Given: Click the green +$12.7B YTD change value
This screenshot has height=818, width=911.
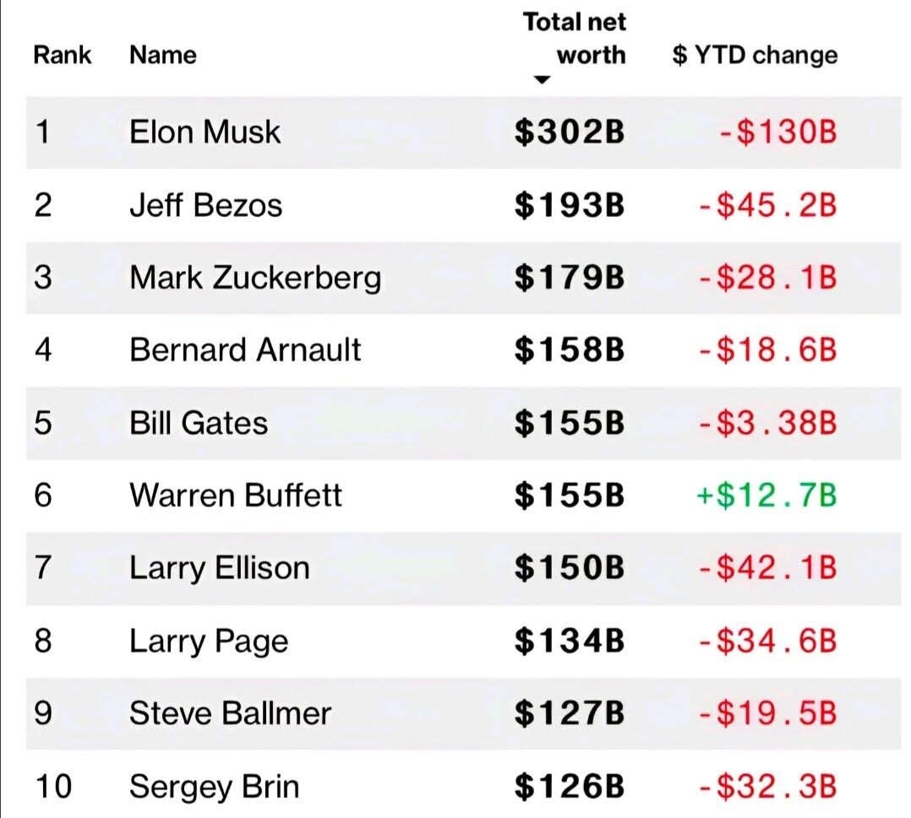Looking at the screenshot, I should [x=767, y=496].
